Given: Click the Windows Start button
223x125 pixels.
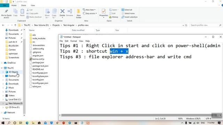Looking at the screenshot, I should (3, 123).
